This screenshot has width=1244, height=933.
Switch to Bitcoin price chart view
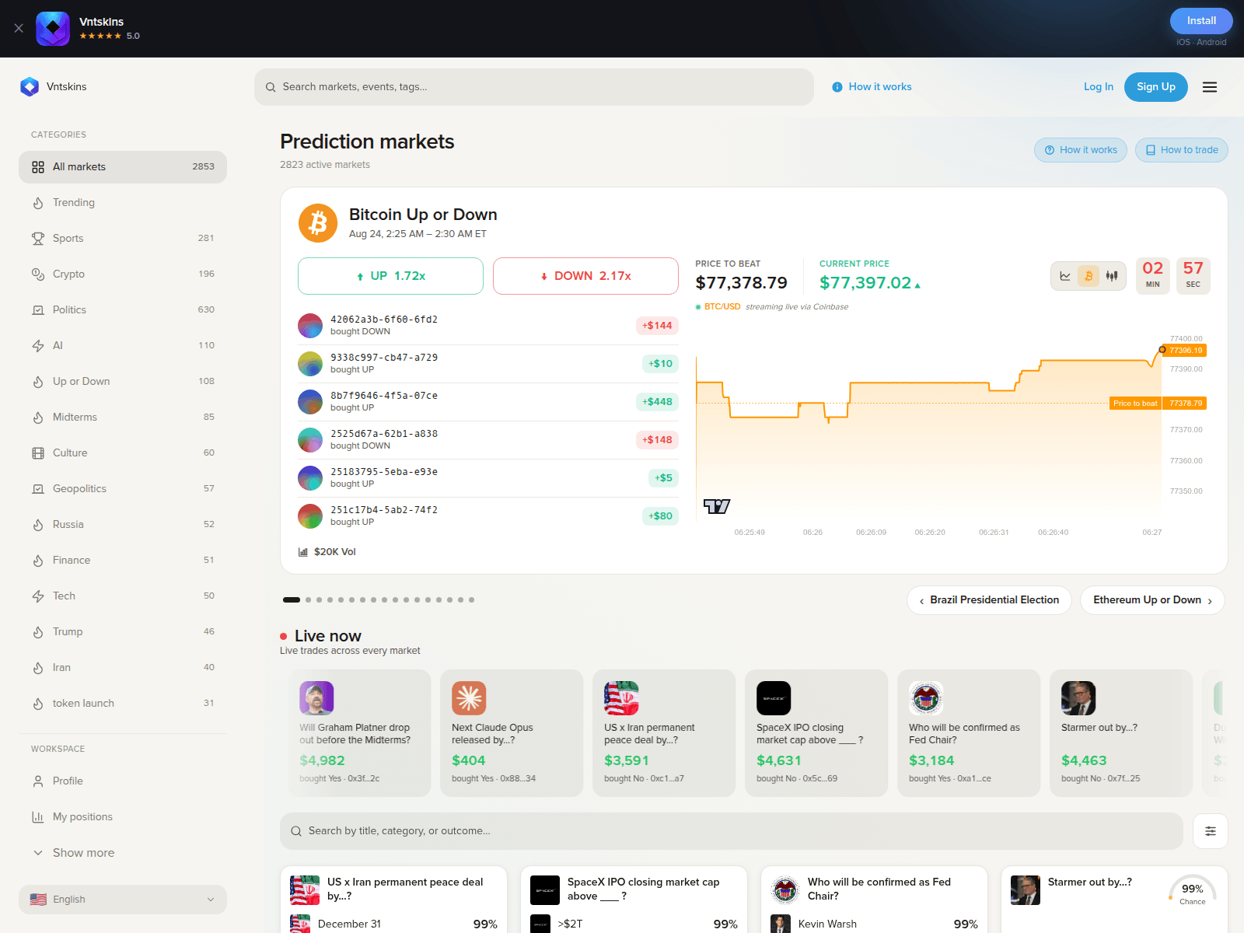coord(1088,276)
